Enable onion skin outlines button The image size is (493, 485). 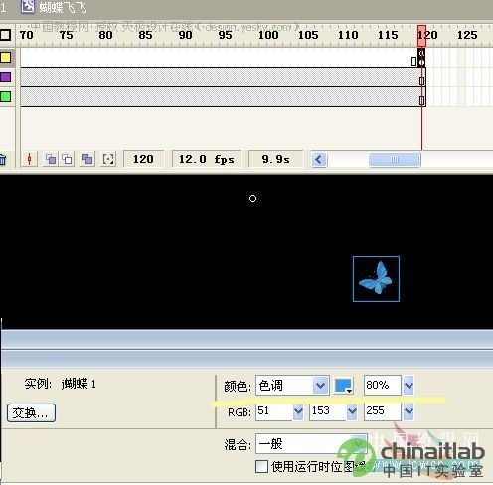(68, 159)
